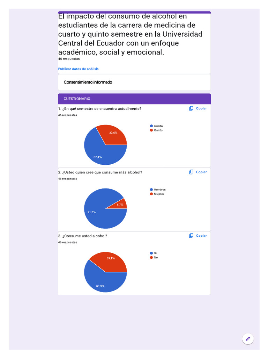Click copy icon for who-drinks-more chart
268x358 pixels.
click(x=191, y=172)
